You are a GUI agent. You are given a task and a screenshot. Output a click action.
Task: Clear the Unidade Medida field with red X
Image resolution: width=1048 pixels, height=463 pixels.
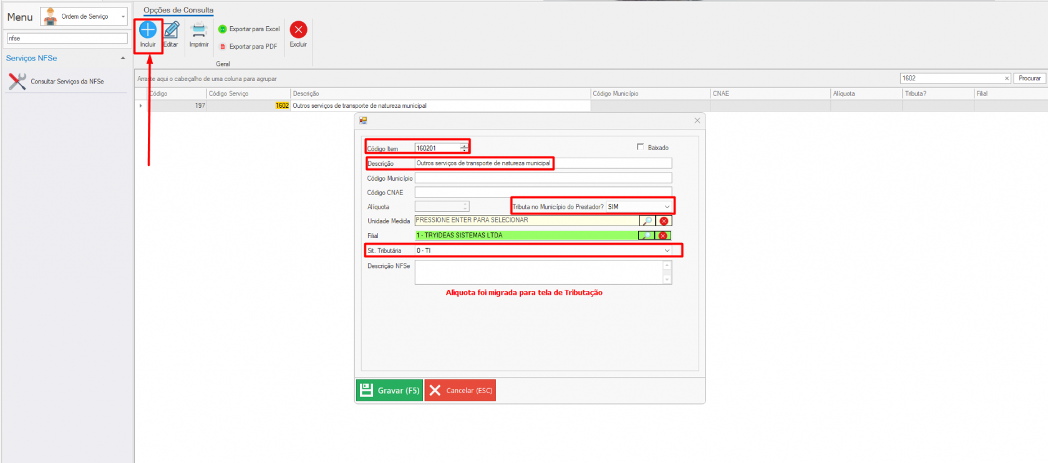click(664, 221)
